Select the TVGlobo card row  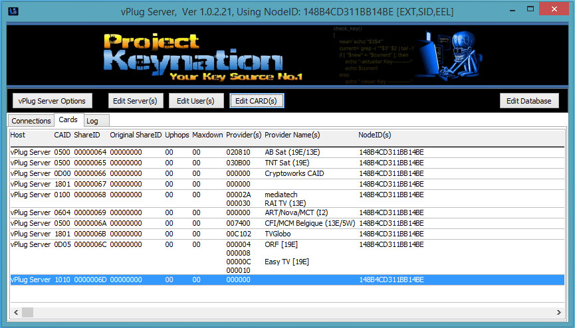[287, 234]
